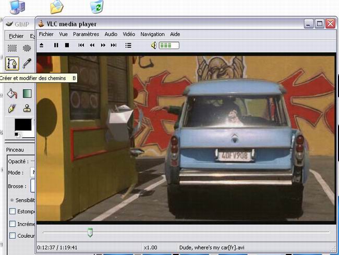Enable the Incrémental checkbox in GIMP
Screen dimensions: 339x255
(x=13, y=224)
